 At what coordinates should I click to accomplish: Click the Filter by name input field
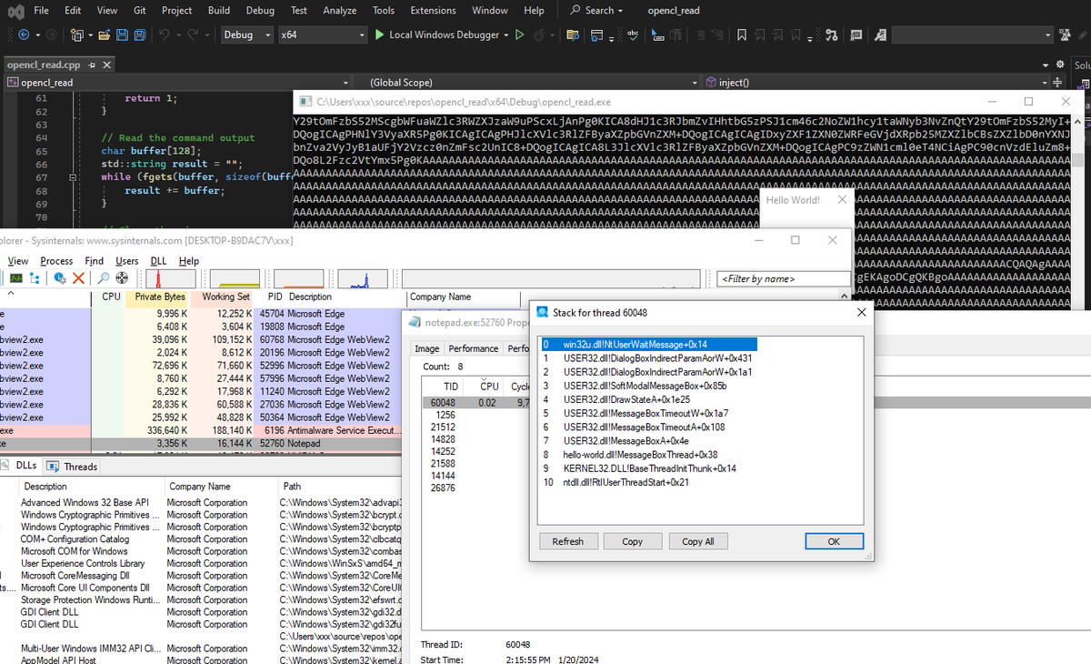tap(783, 278)
